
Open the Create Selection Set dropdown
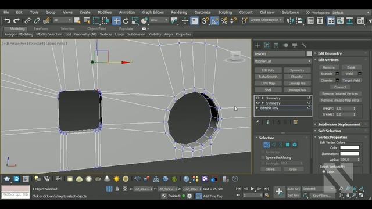pos(266,20)
